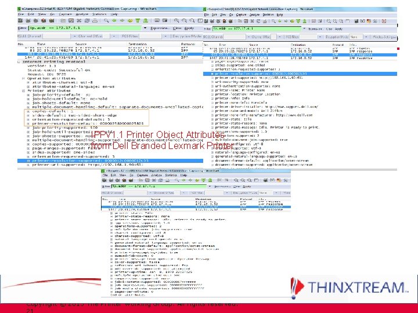Viewport: 418px width, 313px height.
Task: Click Help icon in top-right Wireshark toolbar
Action: 384,21
